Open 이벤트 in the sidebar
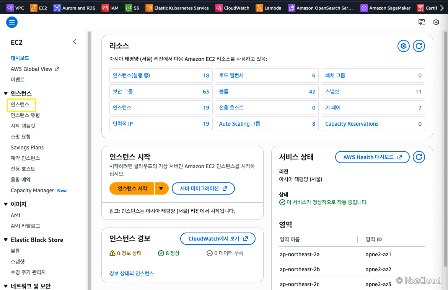Viewport: 448px width, 290px height. (18, 80)
